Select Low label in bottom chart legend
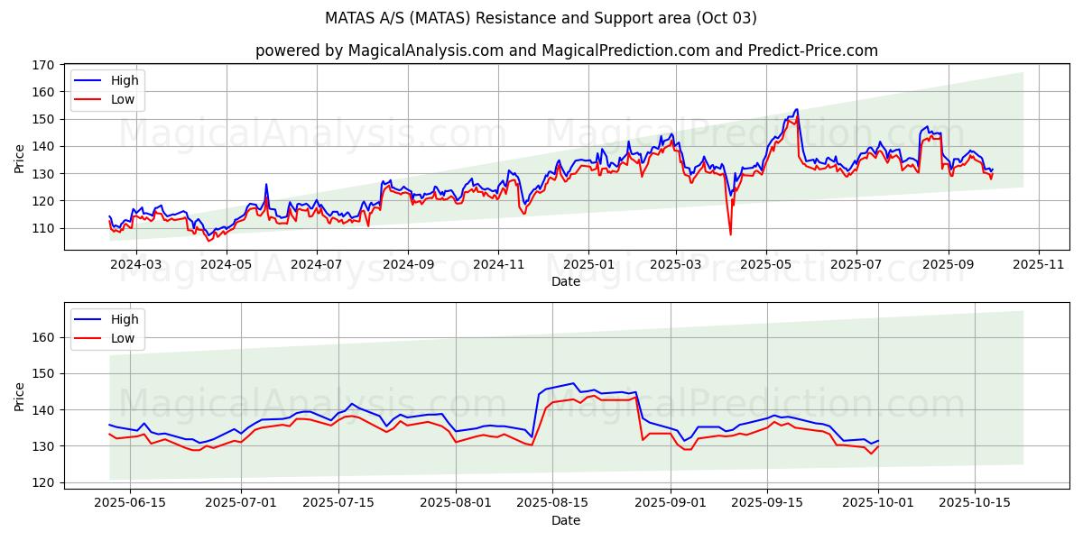 (124, 338)
